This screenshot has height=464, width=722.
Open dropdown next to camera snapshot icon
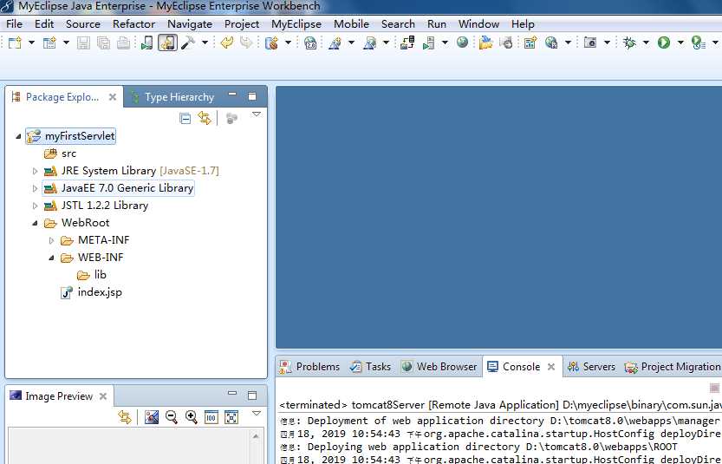tap(607, 42)
